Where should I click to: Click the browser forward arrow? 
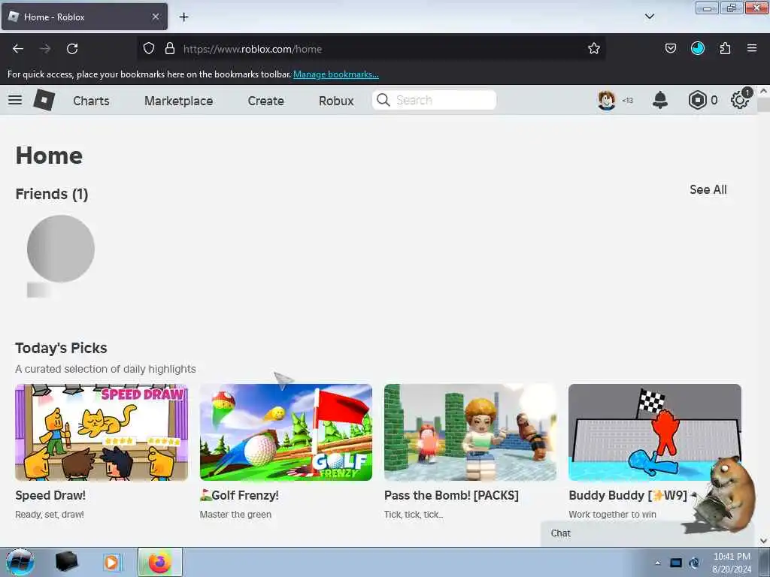click(45, 49)
